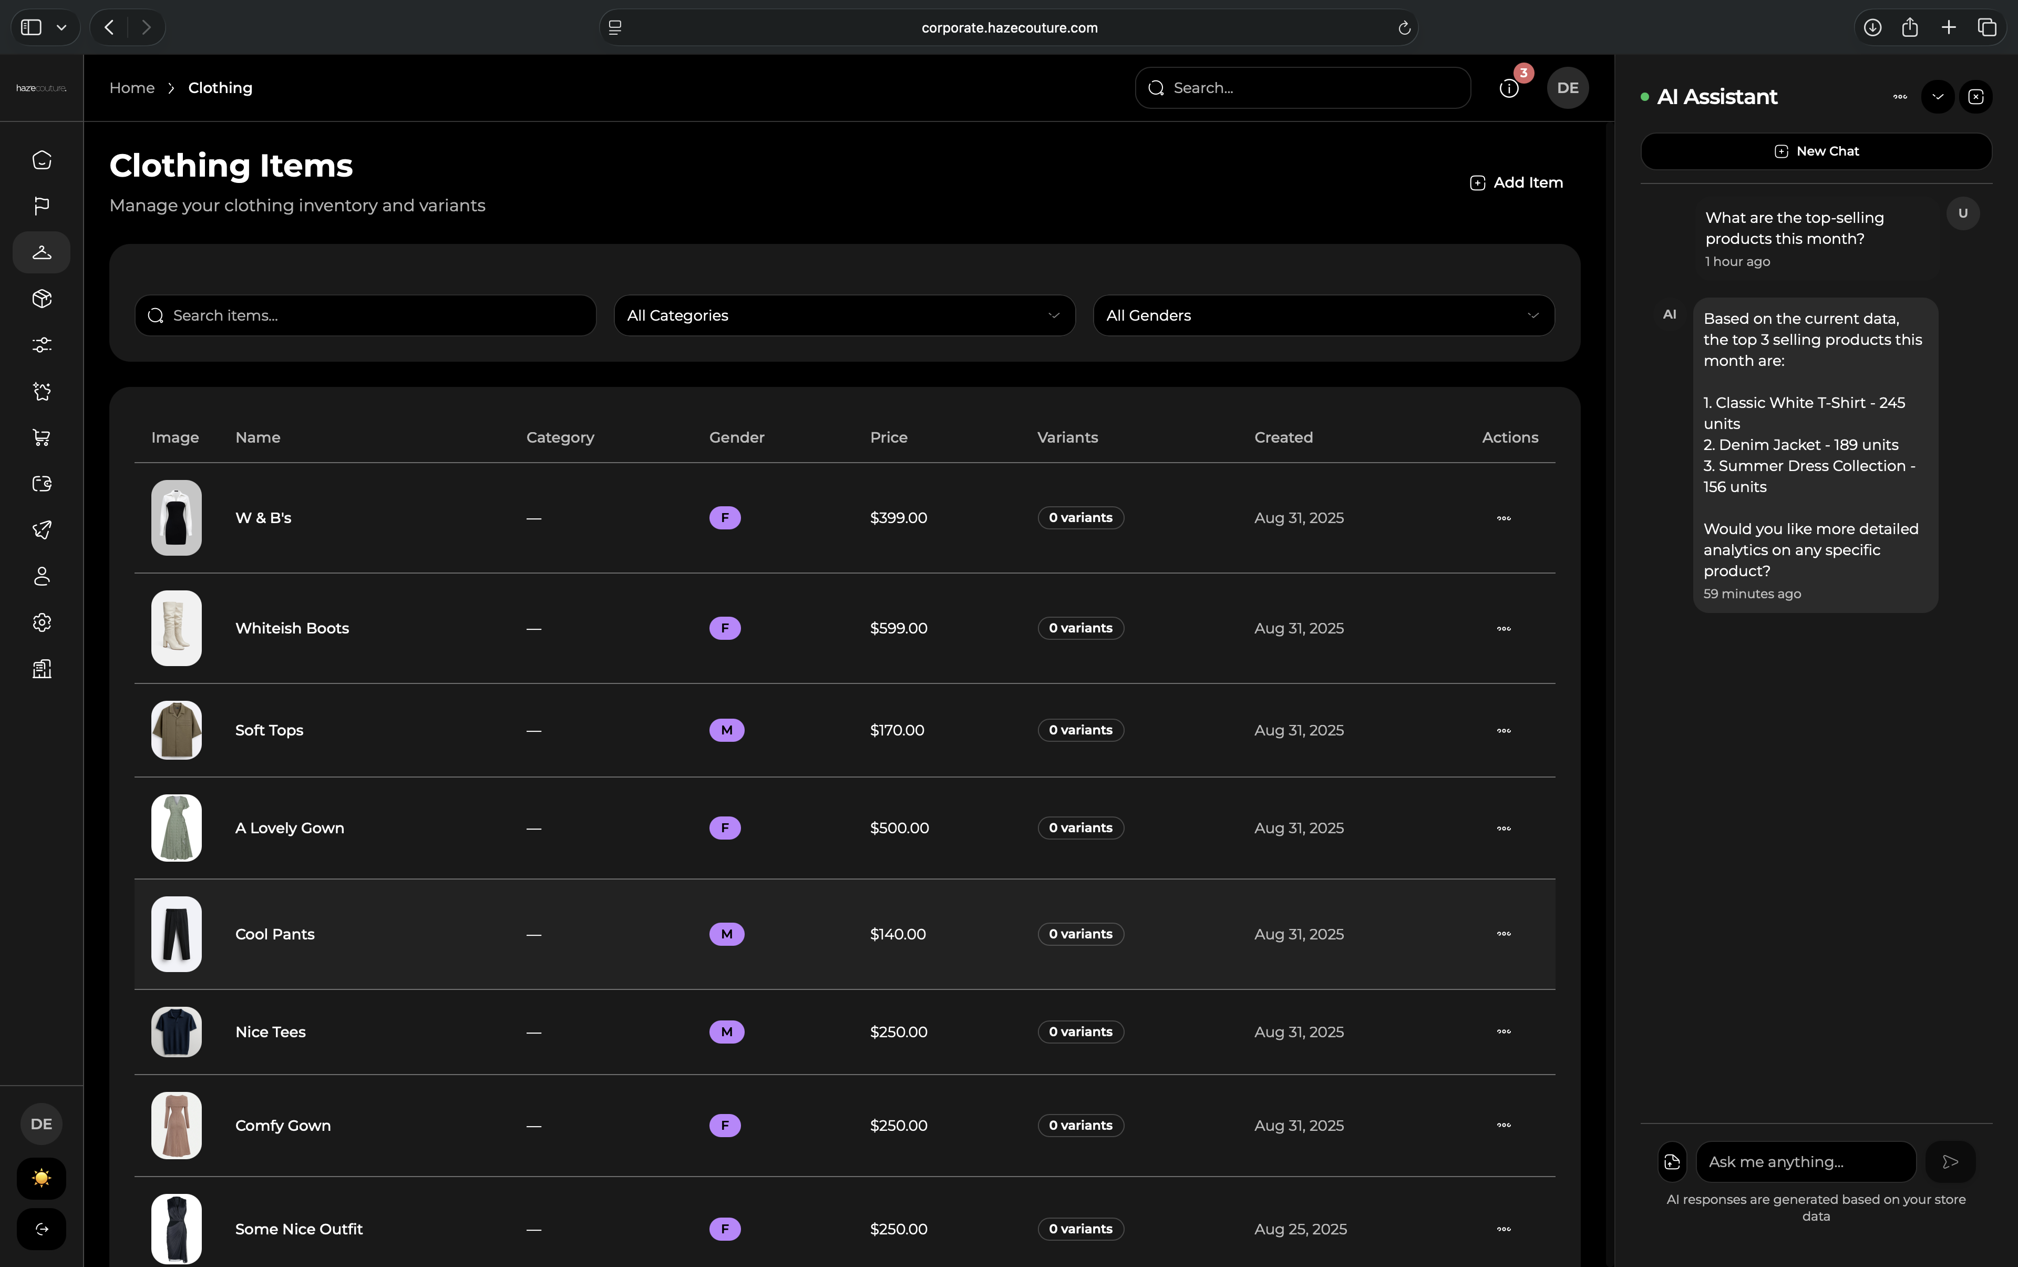
Task: Open the Home dashboard icon in sidebar
Action: point(41,159)
